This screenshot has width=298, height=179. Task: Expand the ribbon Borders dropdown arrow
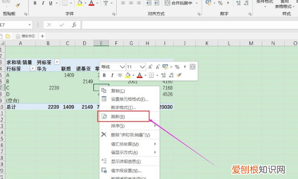click(71, 3)
